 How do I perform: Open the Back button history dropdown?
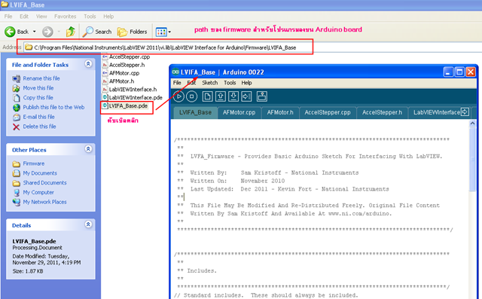(x=34, y=32)
